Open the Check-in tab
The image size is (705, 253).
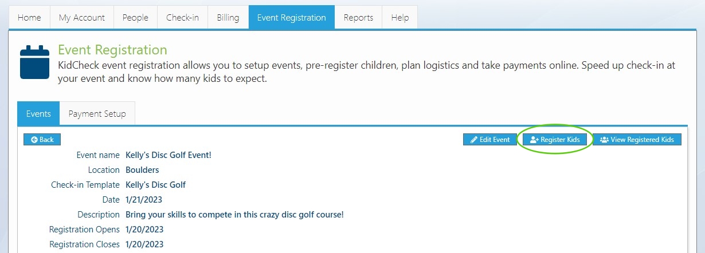pos(183,17)
